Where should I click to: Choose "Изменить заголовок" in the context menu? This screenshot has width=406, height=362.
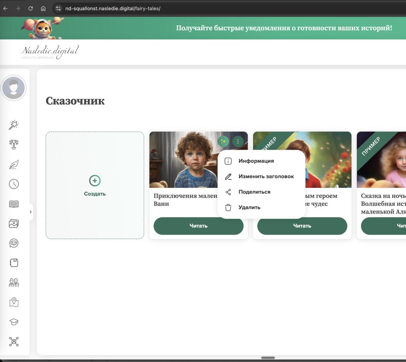point(266,176)
